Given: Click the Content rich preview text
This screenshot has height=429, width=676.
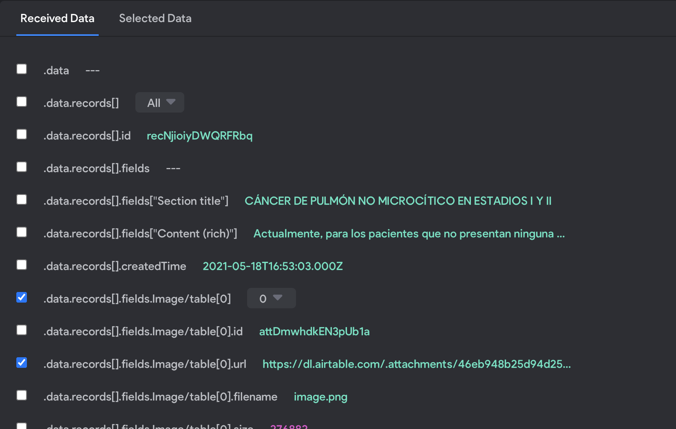Looking at the screenshot, I should [x=409, y=234].
